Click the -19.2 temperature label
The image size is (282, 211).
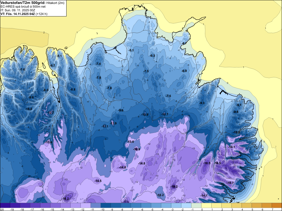pyautogui.click(x=174, y=186)
